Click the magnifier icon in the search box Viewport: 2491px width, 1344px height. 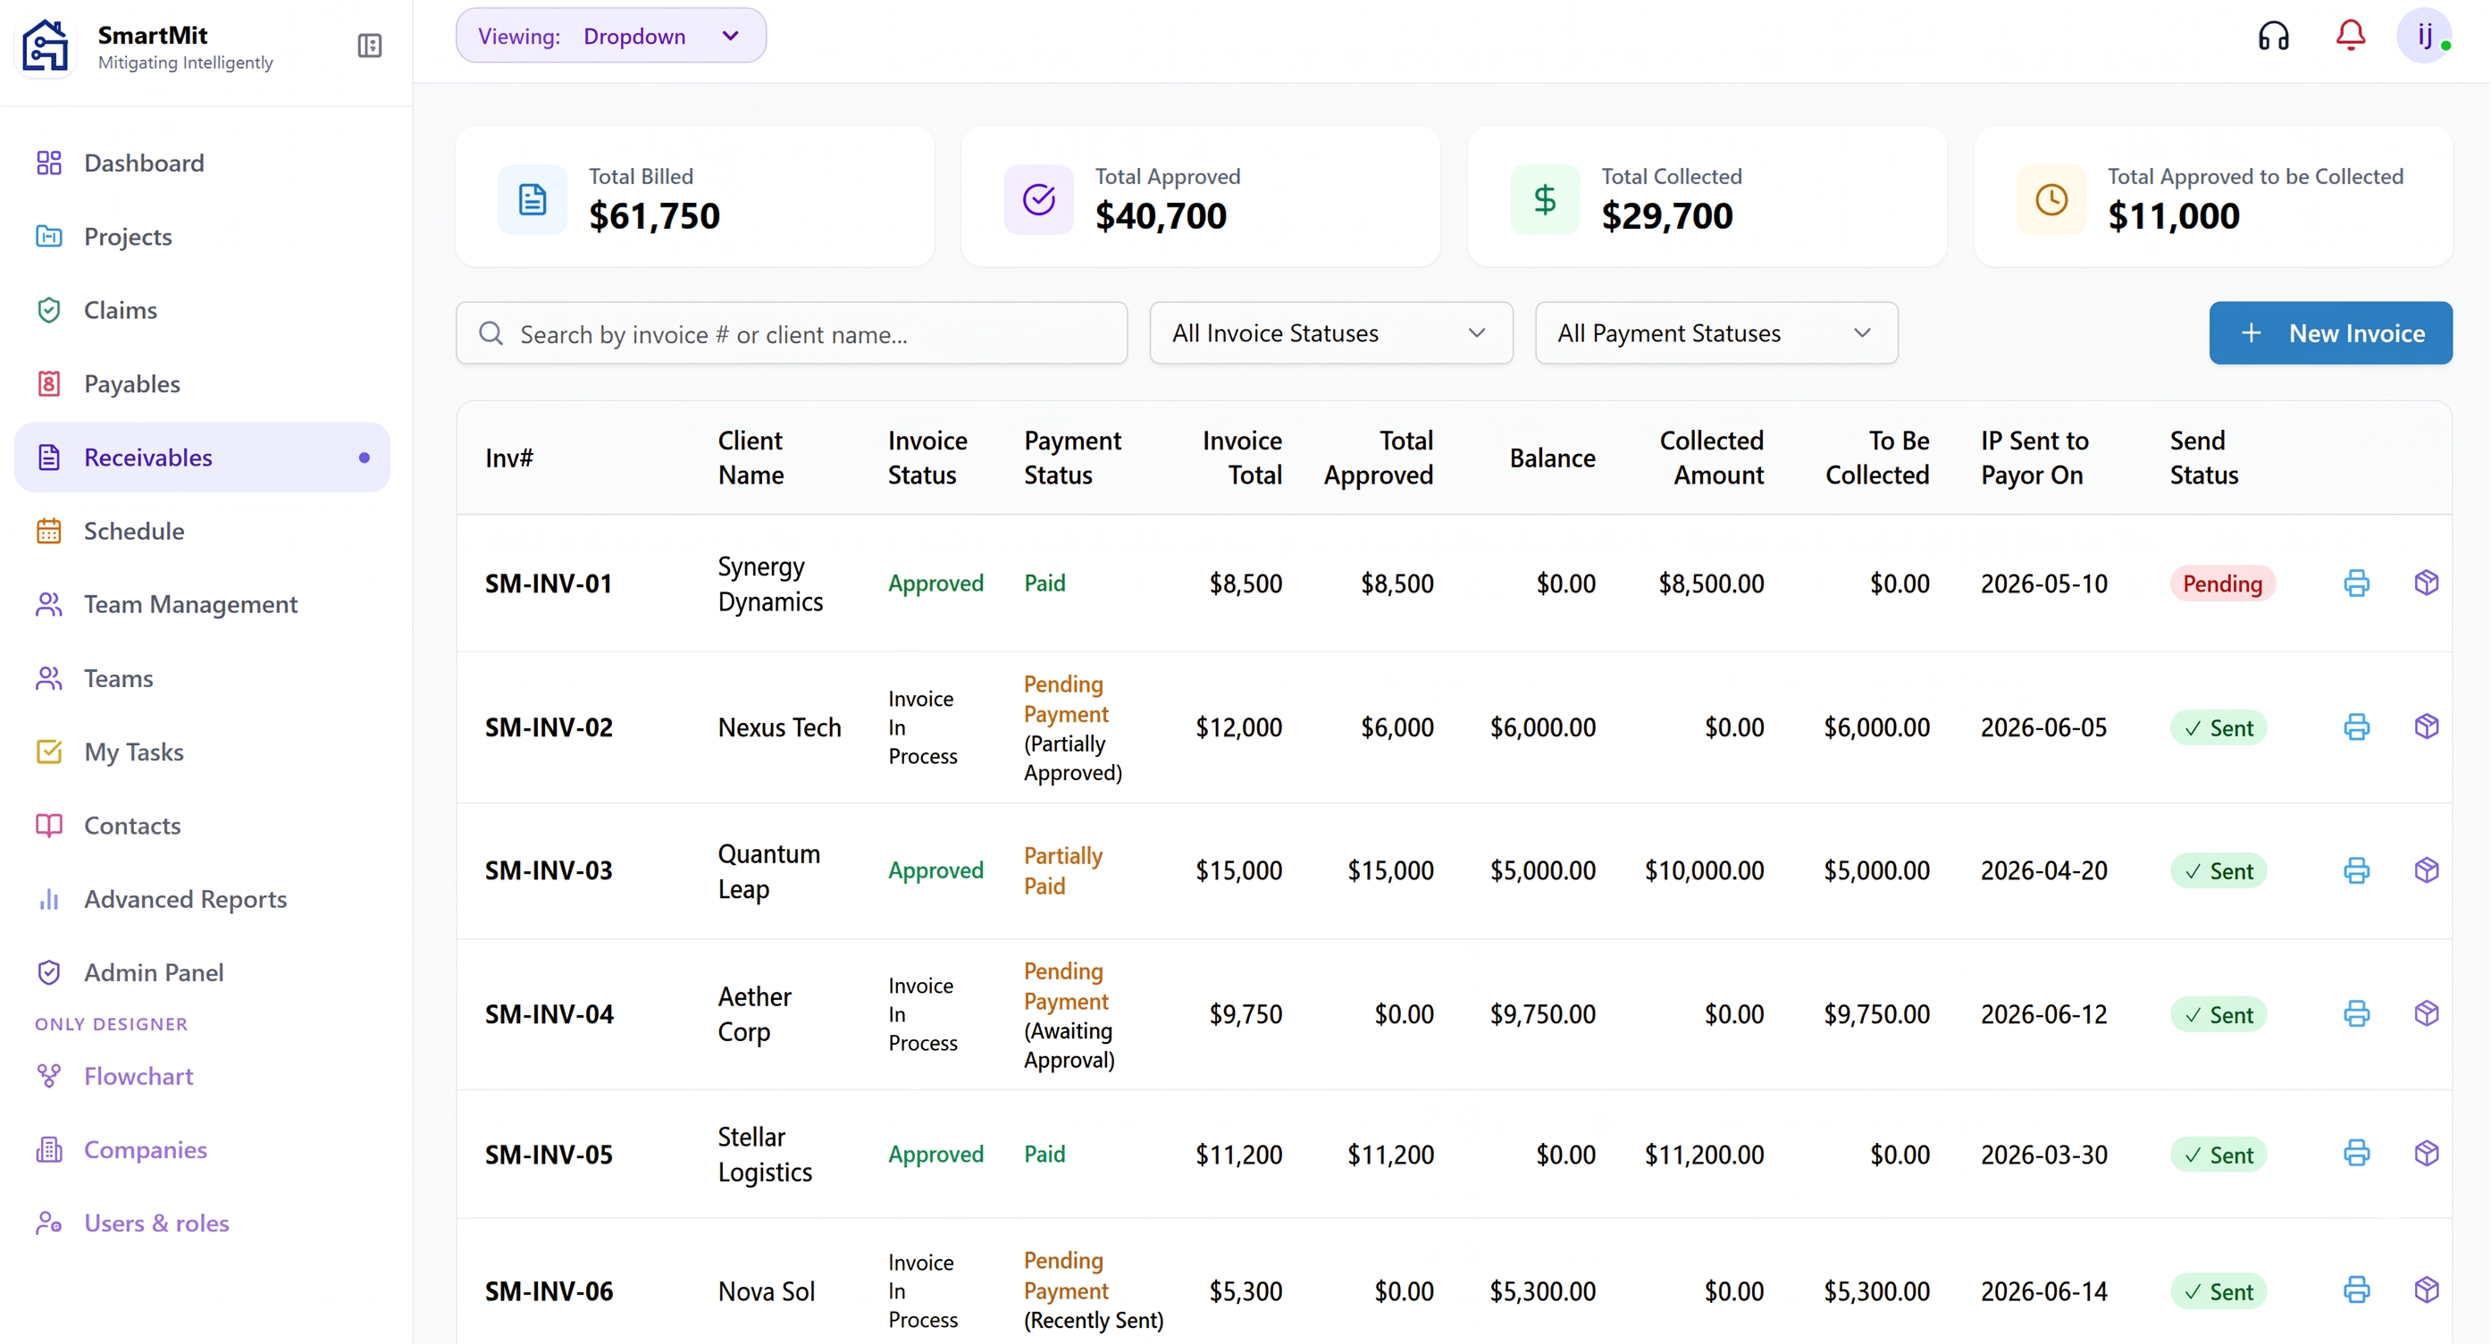coord(491,333)
